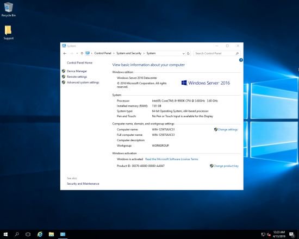299x239 pixels.
Task: Select the Product ID text
Action: 141,166
